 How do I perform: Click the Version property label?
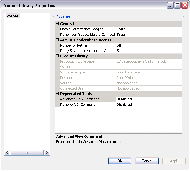(x=66, y=83)
